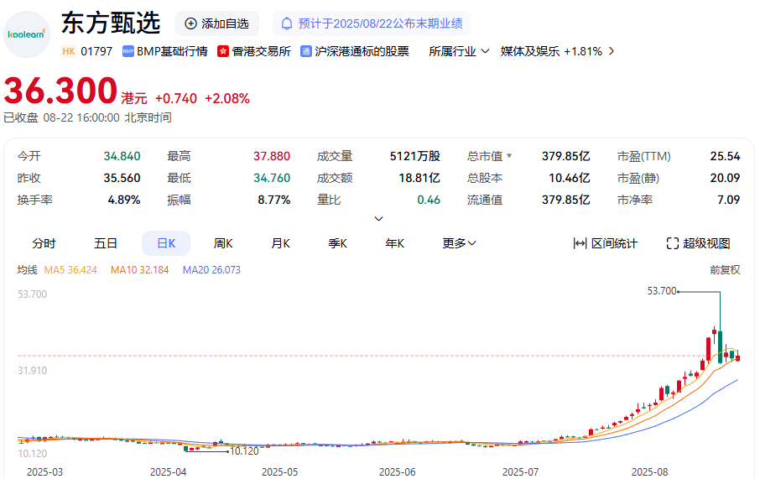Open the 前复权 adjustment selector
This screenshot has width=760, height=479.
pos(725,270)
